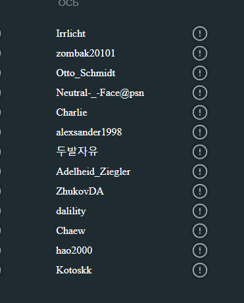Report Chaew via the exclamation icon
Image resolution: width=244 pixels, height=303 pixels.
tap(200, 231)
